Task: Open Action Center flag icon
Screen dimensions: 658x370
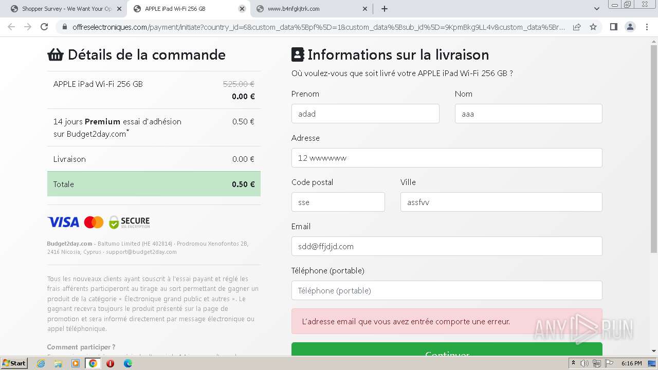Action: click(609, 363)
